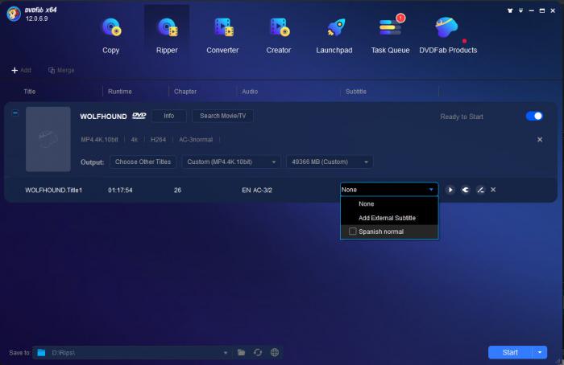
Task: Open the Launchpad
Action: point(334,36)
